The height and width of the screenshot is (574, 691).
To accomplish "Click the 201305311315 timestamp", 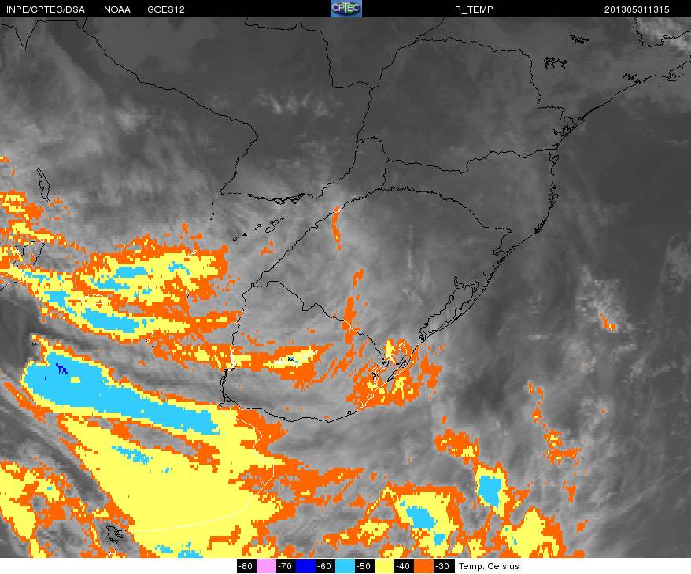I will (637, 9).
